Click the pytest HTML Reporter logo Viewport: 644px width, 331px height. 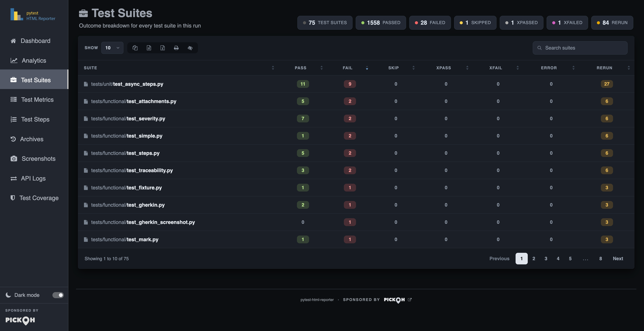(33, 15)
